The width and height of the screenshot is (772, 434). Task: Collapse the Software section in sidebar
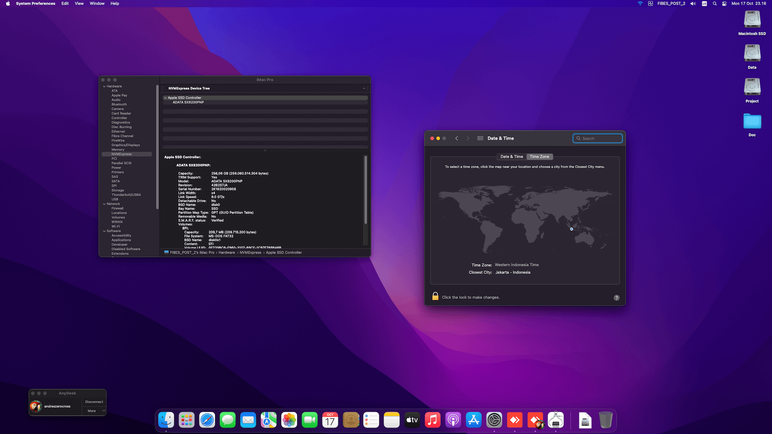(104, 231)
